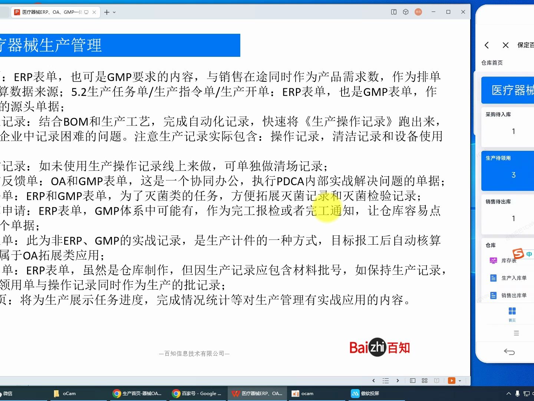Go to the previous slide with the left arrow
Screen dimensions: 534x401
[x=373, y=381]
